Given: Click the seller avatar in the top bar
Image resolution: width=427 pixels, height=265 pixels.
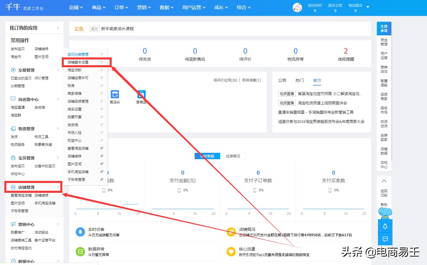Looking at the screenshot, I should (297, 8).
